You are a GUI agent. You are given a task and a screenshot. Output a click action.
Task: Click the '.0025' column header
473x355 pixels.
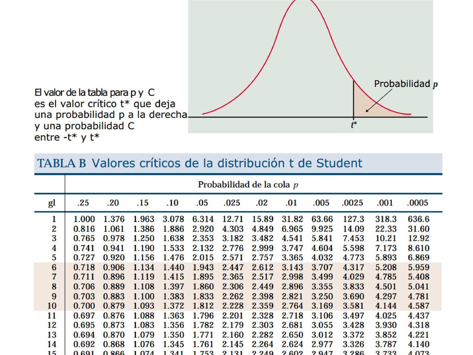click(x=352, y=203)
